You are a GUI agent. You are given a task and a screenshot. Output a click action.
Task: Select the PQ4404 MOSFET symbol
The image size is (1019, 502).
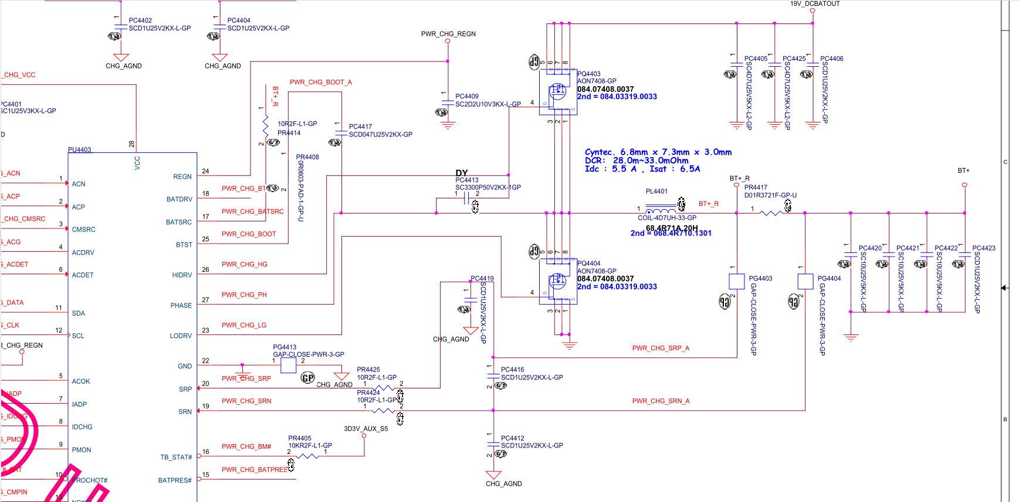click(x=558, y=281)
